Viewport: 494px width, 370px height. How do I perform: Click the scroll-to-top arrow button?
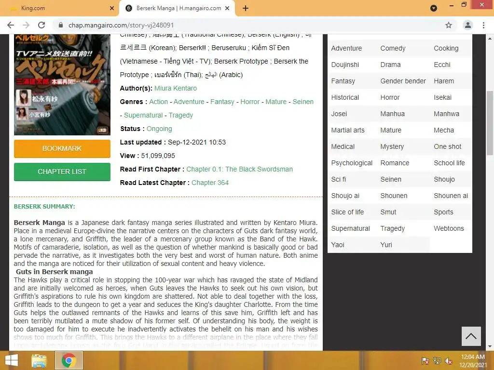coord(471,336)
